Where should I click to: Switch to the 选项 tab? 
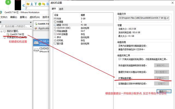point(61,9)
